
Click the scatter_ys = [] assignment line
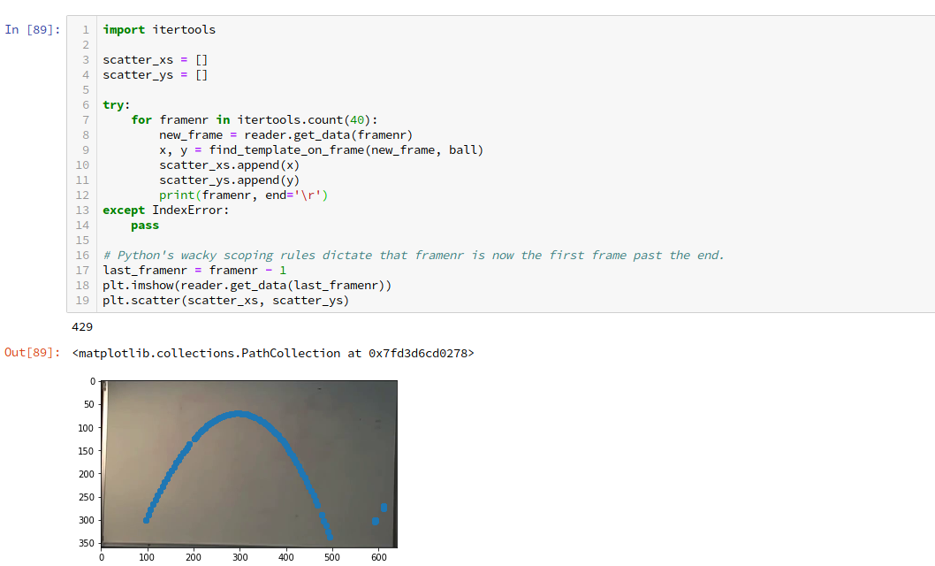pos(155,75)
